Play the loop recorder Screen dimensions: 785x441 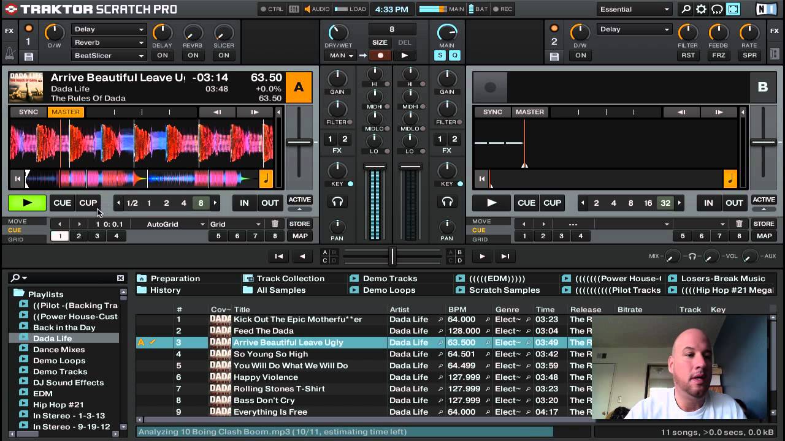tap(404, 55)
